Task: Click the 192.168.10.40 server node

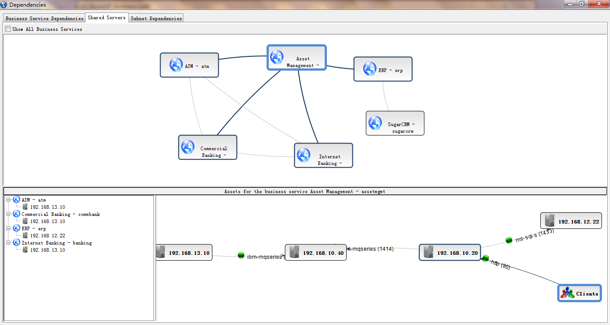Action: (x=316, y=253)
